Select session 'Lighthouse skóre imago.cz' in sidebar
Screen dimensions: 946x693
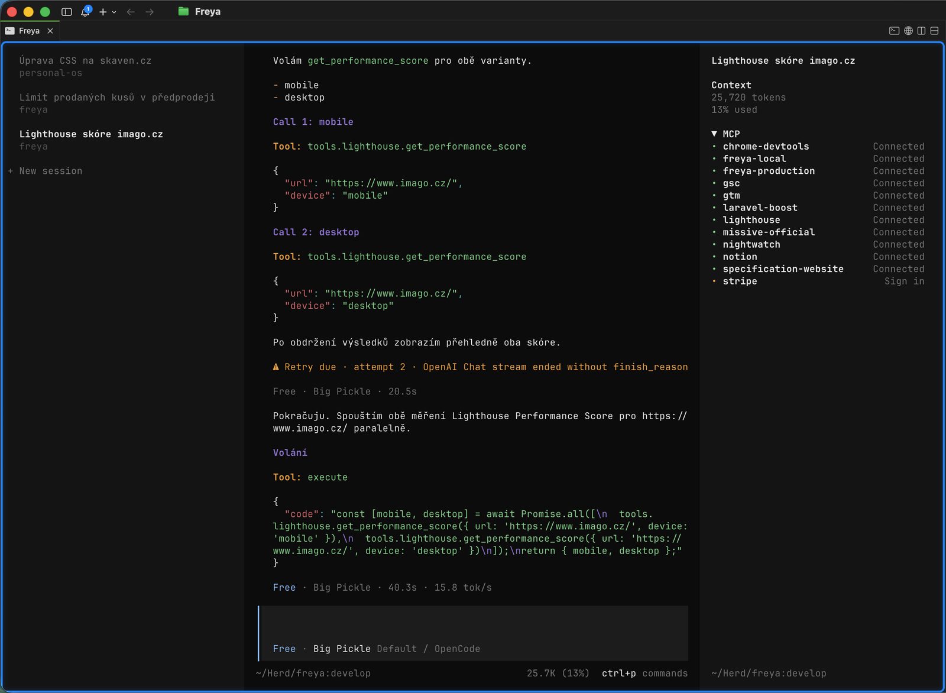point(91,140)
